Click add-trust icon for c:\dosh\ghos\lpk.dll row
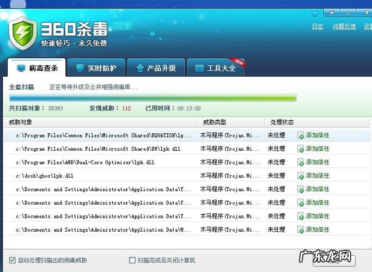 pyautogui.click(x=301, y=176)
